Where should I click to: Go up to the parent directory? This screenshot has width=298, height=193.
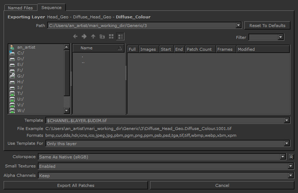coord(93,36)
